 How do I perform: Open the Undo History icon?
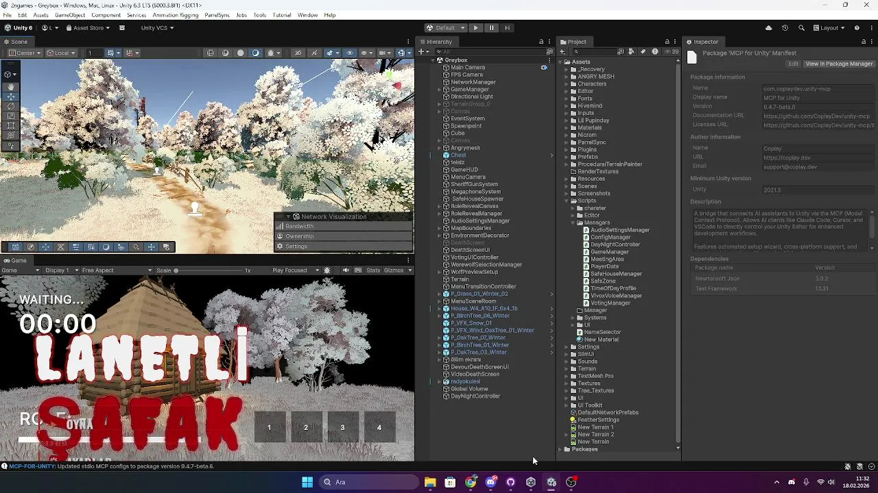785,28
